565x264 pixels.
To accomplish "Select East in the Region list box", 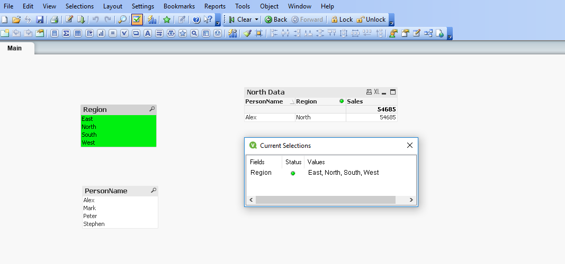I will [119, 119].
